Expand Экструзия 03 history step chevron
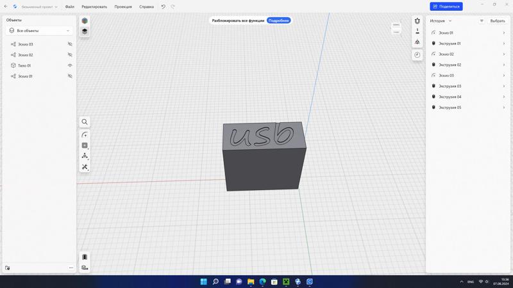513x288 pixels. pos(504,86)
